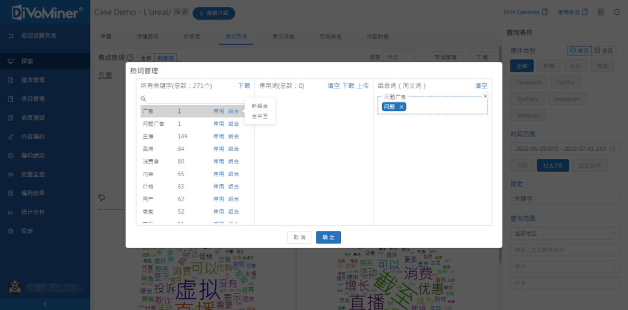Viewport: 628px width, 310px height.
Task: Remove the 问题 tag from the group
Action: (x=402, y=107)
